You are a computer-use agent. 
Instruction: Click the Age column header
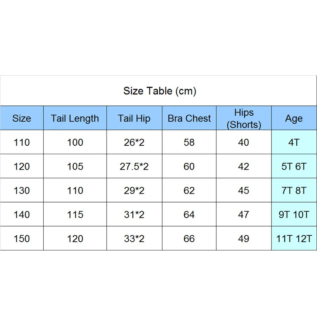294,118
